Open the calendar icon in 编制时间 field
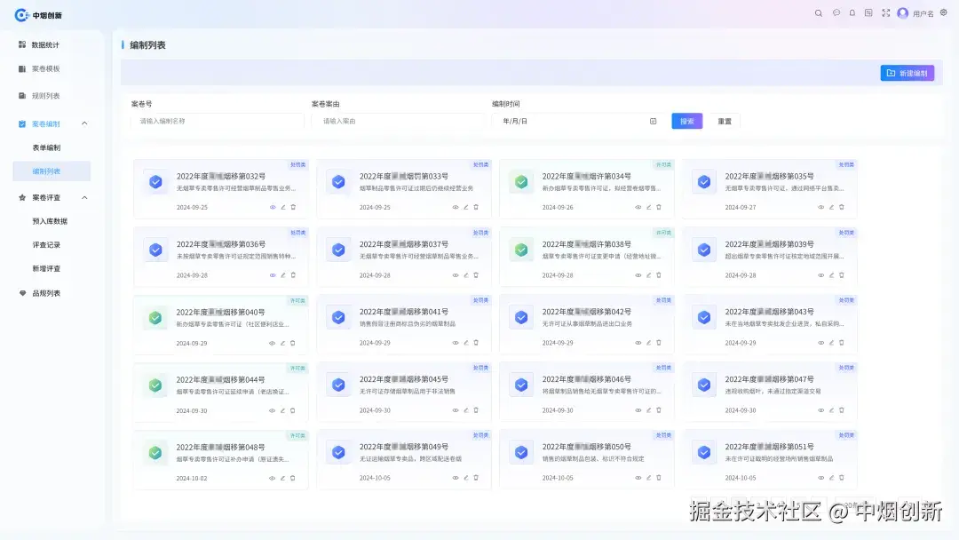Screen dimensions: 959x540 coord(652,119)
